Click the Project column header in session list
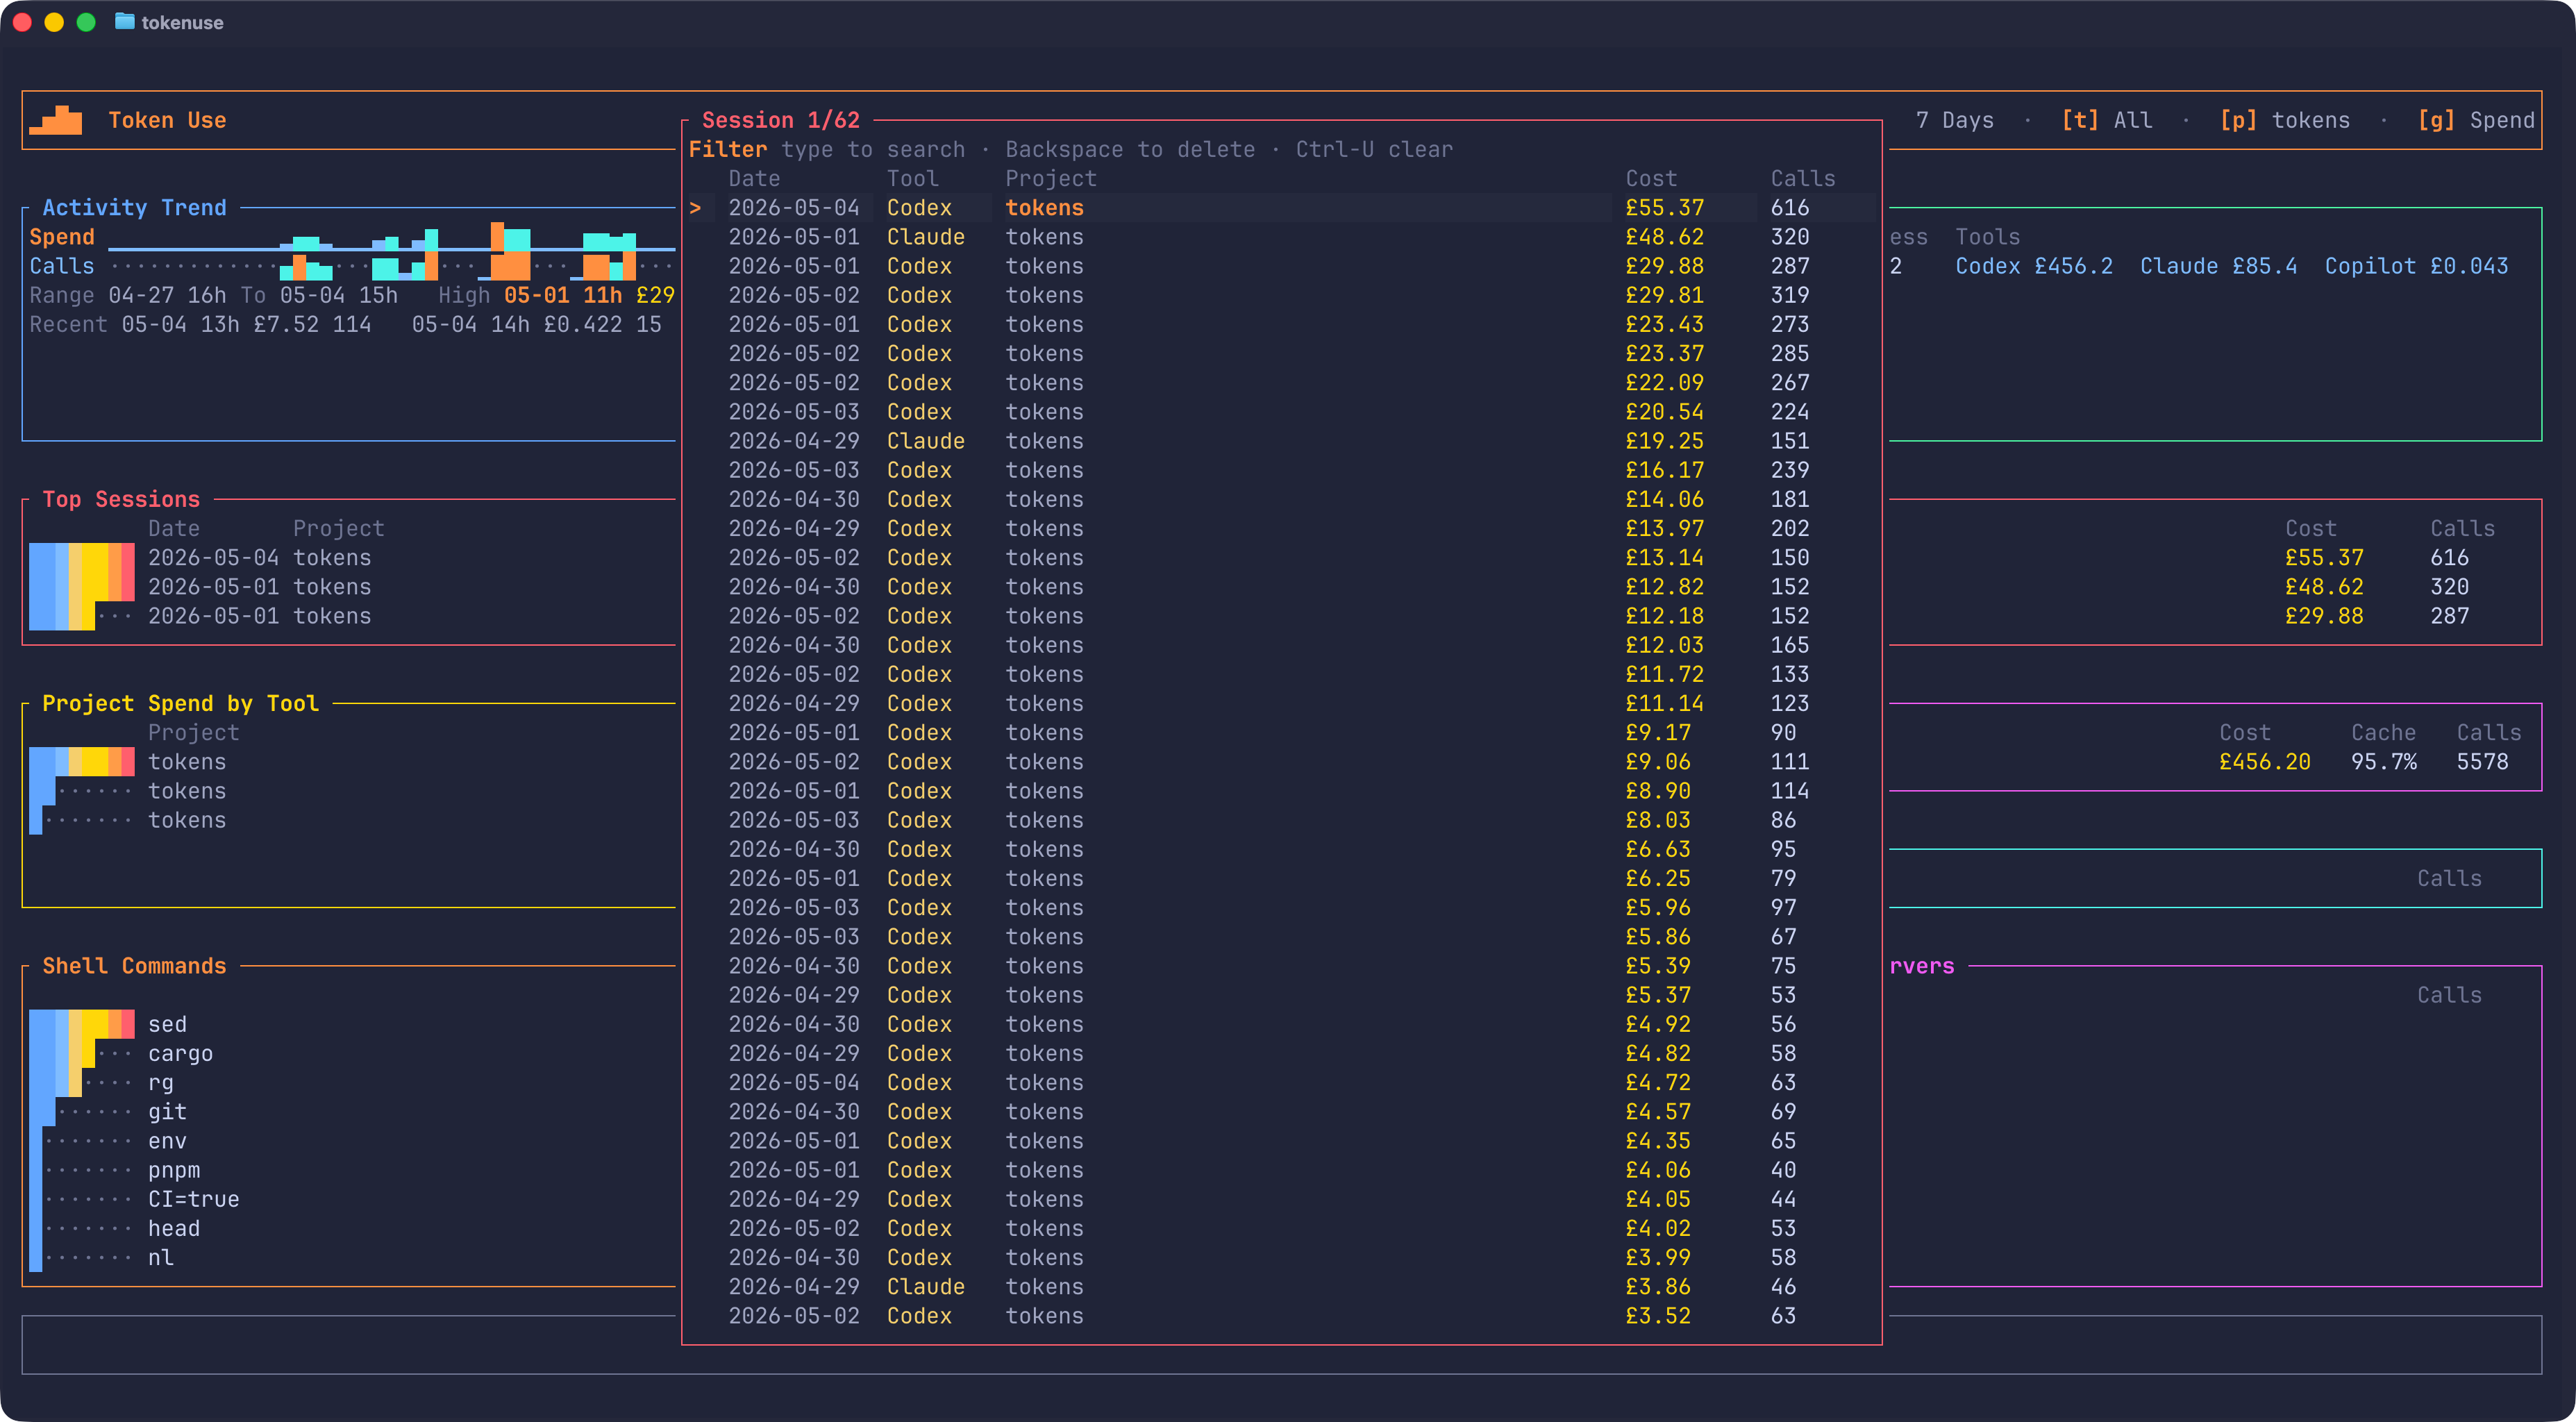Screen dimensions: 2576x1422 (x=1051, y=179)
